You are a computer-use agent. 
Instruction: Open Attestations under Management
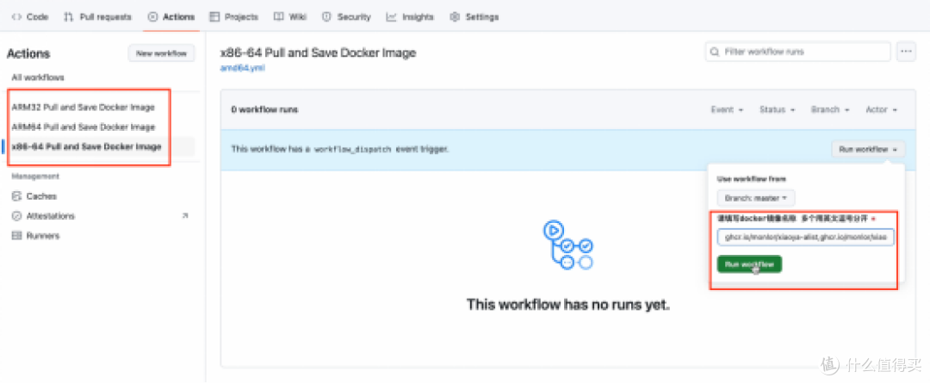tap(51, 216)
